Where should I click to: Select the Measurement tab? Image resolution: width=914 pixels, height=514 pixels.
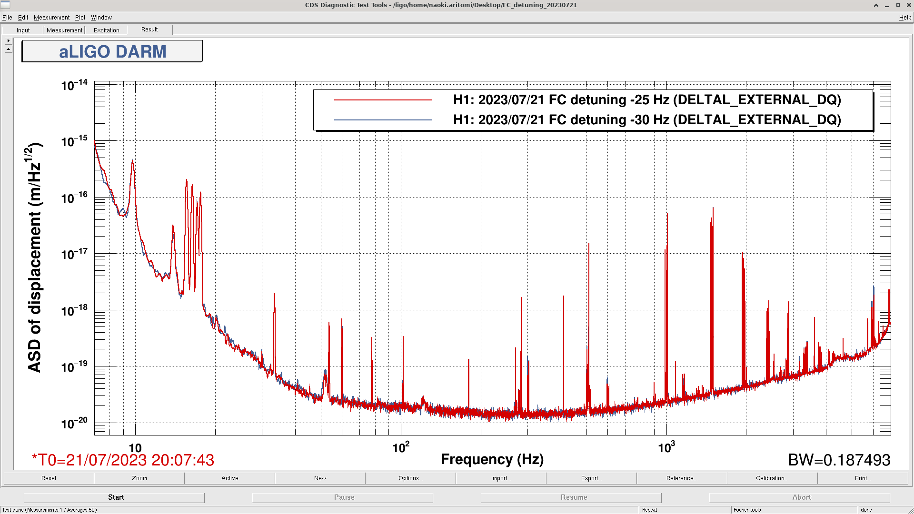pyautogui.click(x=64, y=30)
